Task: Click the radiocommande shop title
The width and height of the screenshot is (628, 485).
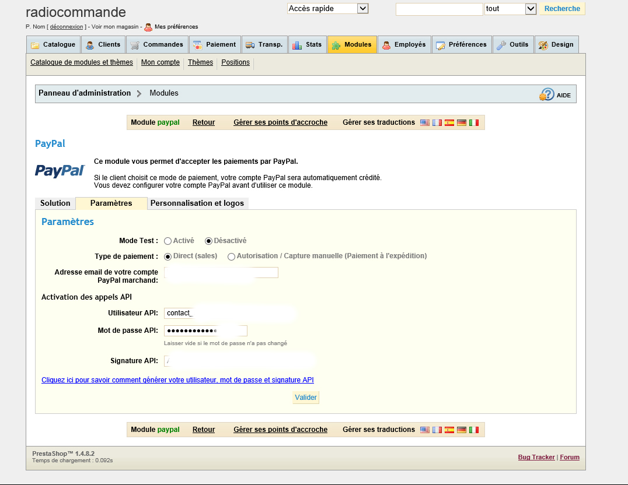Action: pyautogui.click(x=76, y=12)
